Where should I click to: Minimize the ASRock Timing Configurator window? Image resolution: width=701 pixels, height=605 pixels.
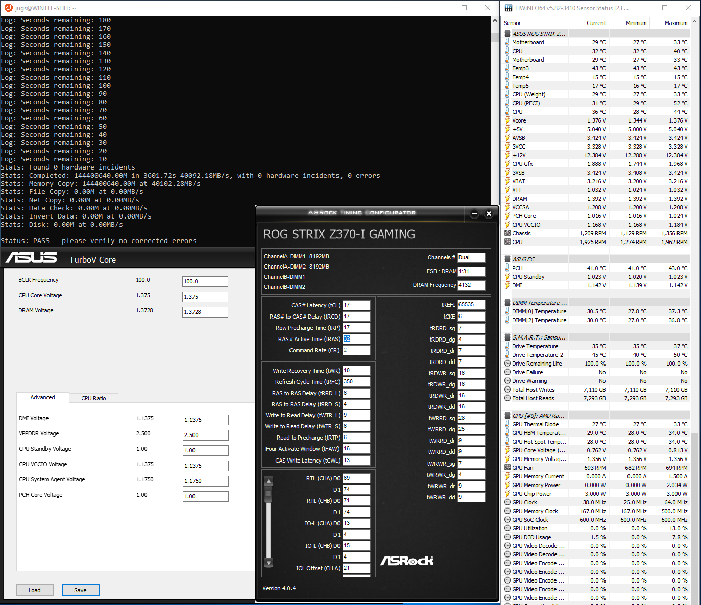point(474,214)
